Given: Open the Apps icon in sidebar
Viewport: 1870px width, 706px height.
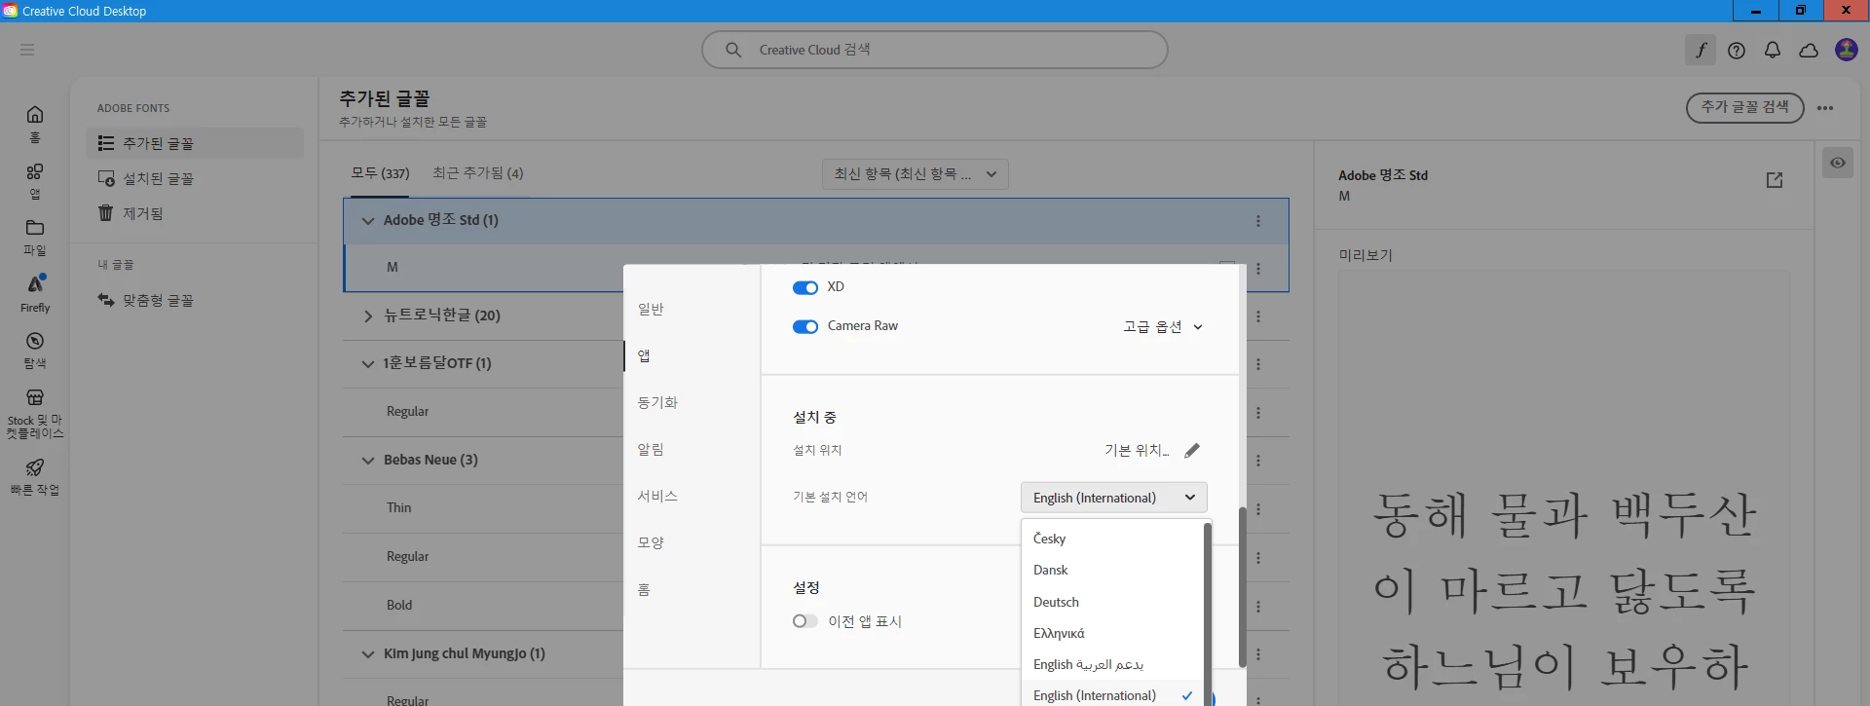Looking at the screenshot, I should click(35, 171).
